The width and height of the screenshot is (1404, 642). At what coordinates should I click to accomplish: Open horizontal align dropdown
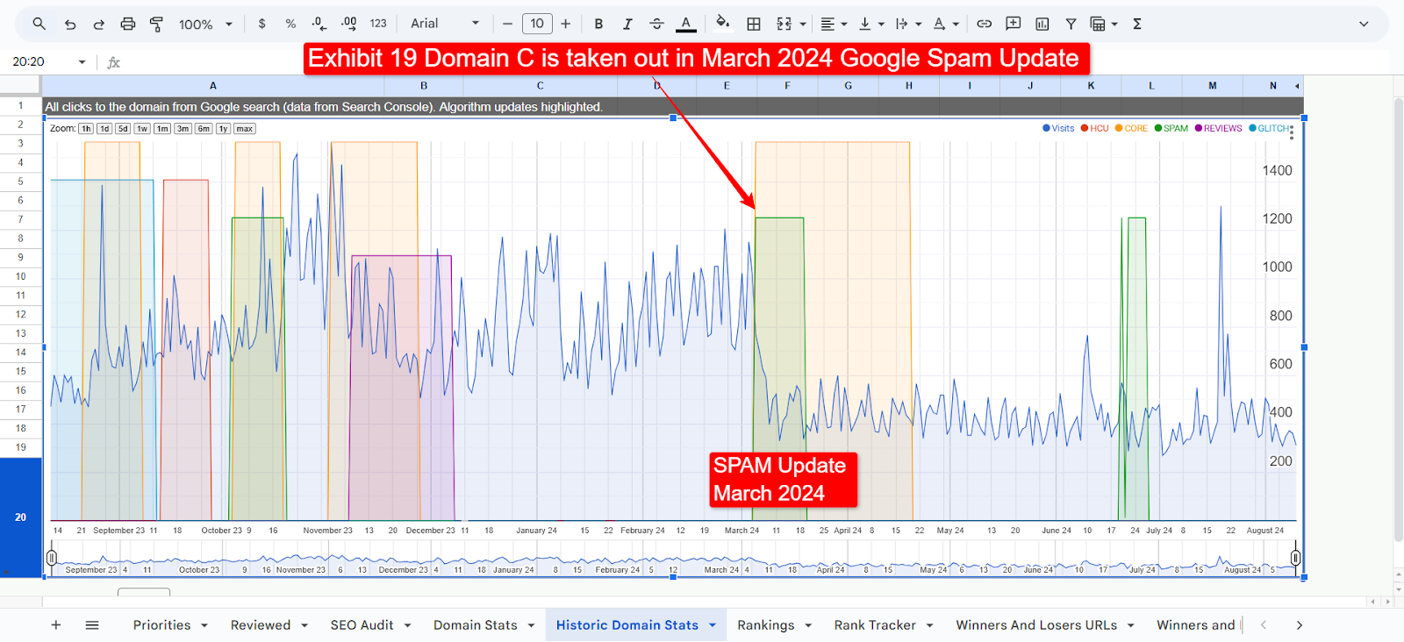click(833, 24)
